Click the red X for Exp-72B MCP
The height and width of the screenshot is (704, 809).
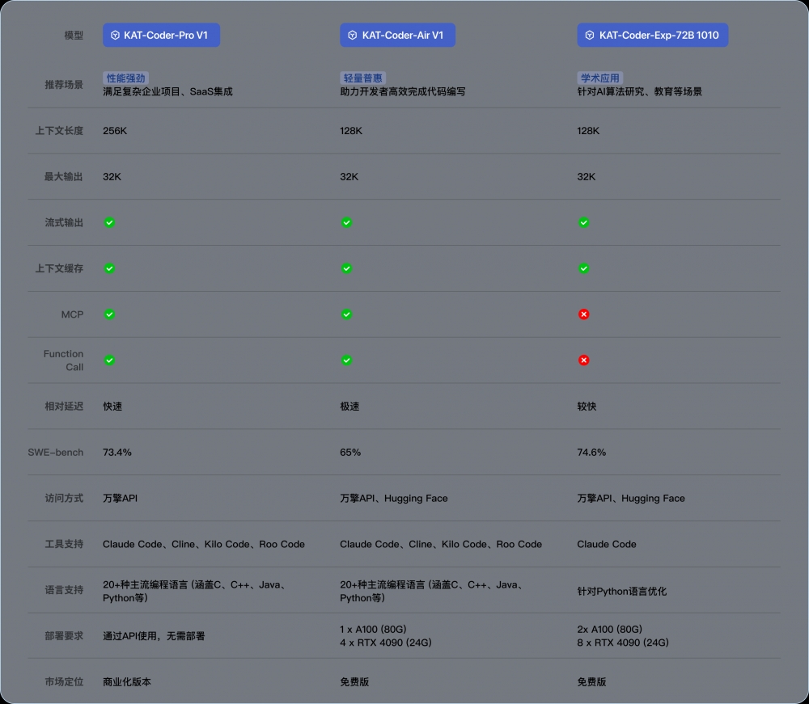[x=583, y=314]
